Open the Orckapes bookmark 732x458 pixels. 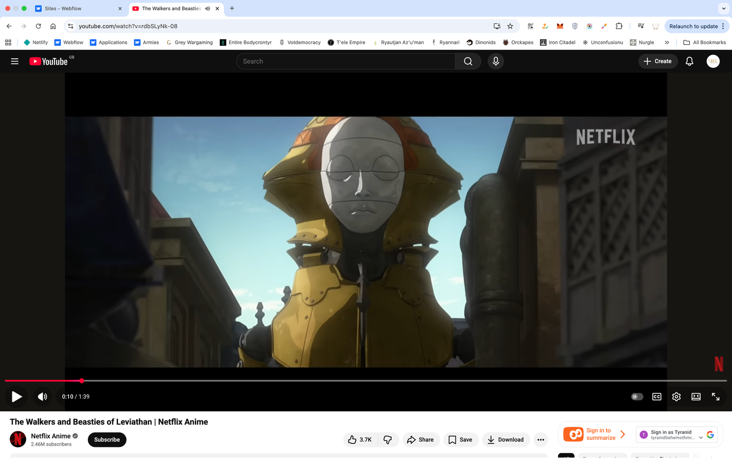(x=518, y=43)
